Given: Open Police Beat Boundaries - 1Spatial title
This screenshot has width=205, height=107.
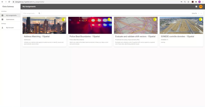Looking at the screenshot, I should (85, 36).
